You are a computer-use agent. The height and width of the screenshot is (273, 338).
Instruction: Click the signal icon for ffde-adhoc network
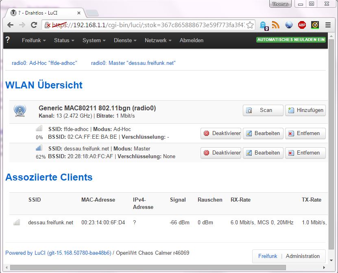coord(39,128)
